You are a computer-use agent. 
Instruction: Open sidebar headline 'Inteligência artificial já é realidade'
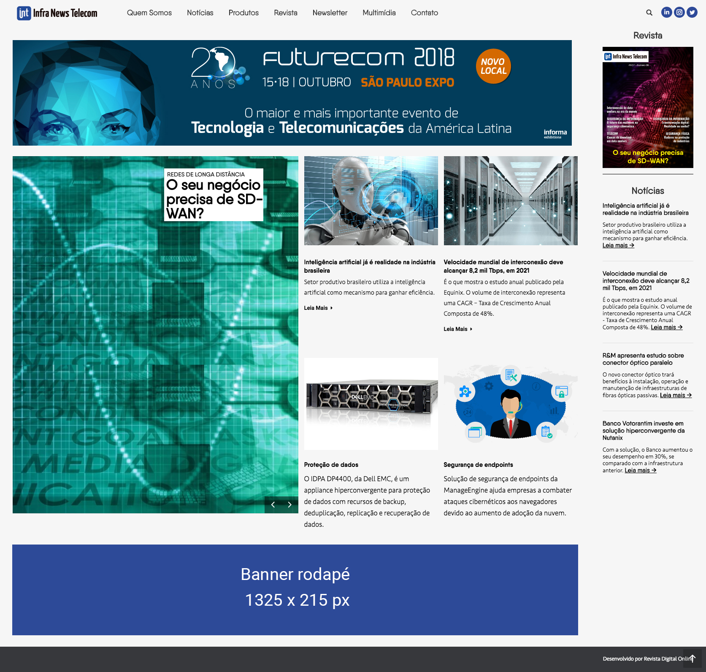tap(646, 209)
